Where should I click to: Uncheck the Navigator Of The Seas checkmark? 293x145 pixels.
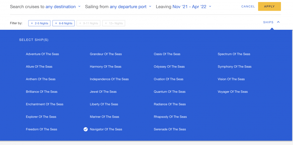click(x=86, y=129)
